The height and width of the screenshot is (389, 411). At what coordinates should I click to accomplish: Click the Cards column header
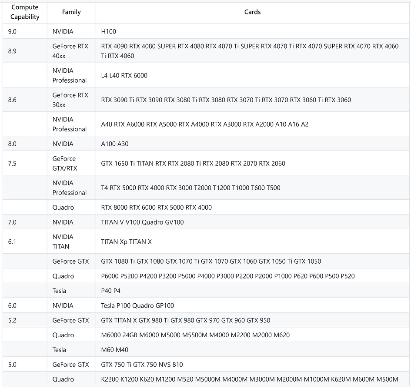[x=252, y=12]
